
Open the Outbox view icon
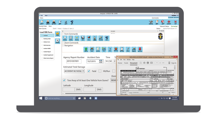(54, 22)
